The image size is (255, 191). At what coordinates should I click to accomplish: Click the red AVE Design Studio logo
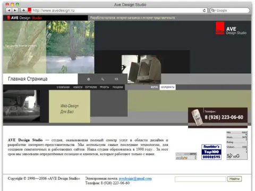(231, 28)
